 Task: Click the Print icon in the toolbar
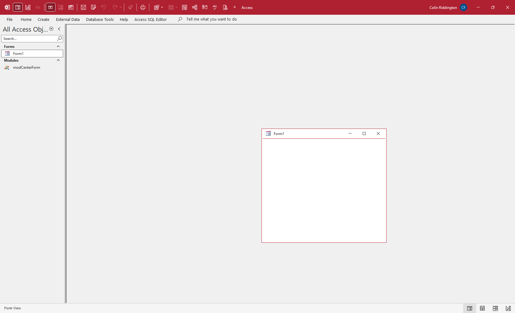143,7
